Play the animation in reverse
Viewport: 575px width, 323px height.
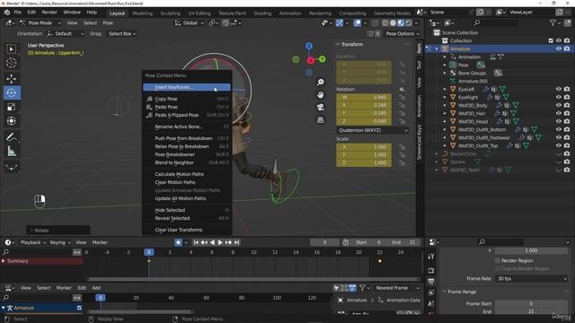tap(212, 242)
